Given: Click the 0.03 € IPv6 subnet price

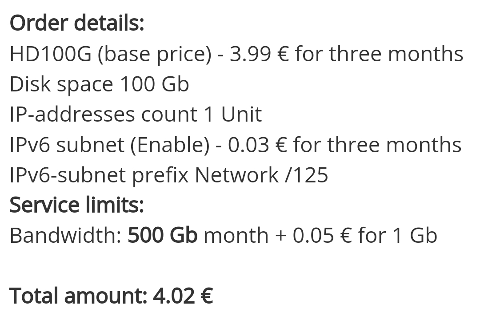Looking at the screenshot, I should pyautogui.click(x=257, y=145).
